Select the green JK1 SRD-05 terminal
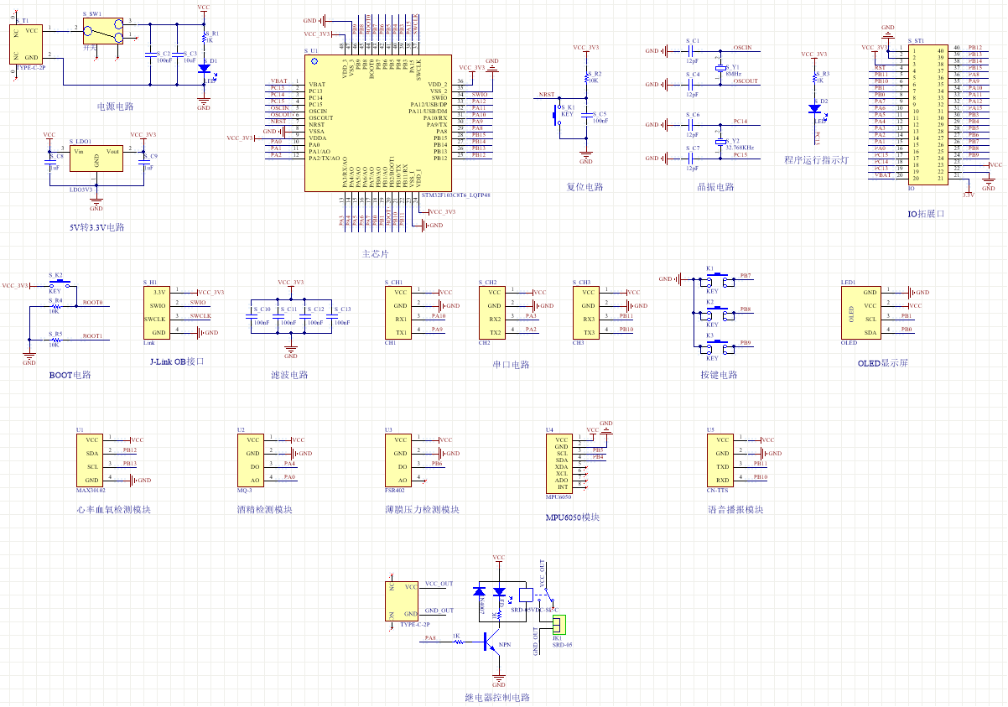This screenshot has height=707, width=1008. coord(559,625)
